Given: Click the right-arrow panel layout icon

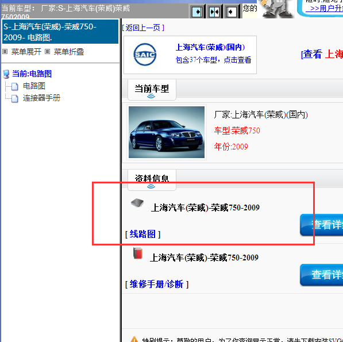Looking at the screenshot, I should [x=196, y=11].
